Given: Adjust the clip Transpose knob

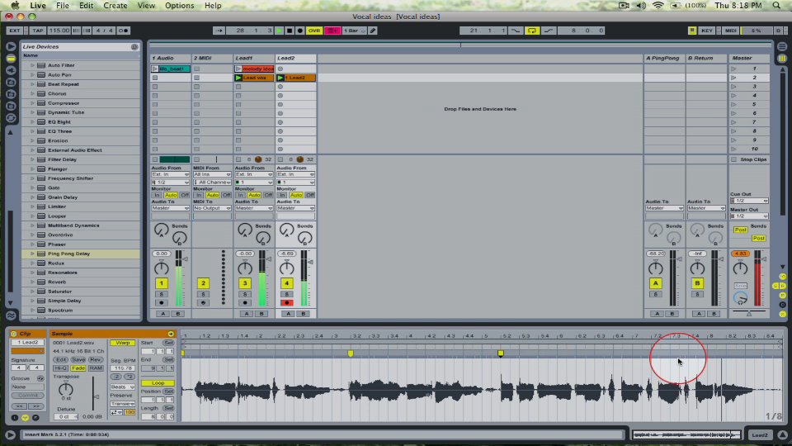Looking at the screenshot, I should (66, 389).
